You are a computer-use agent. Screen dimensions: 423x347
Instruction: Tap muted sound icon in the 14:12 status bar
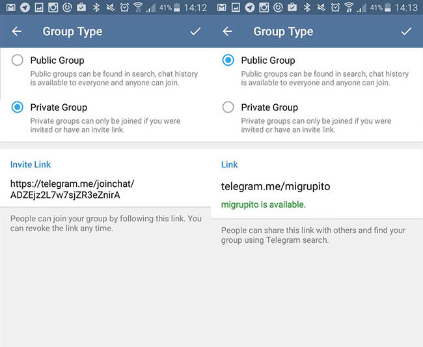click(110, 7)
